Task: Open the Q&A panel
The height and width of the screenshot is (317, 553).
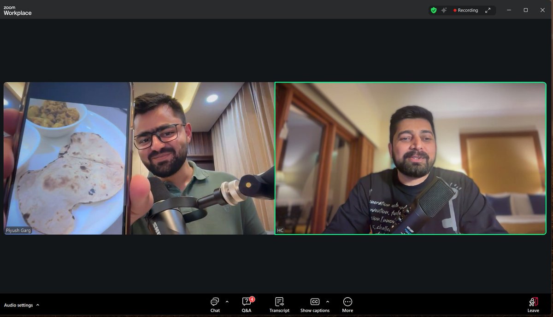Action: (x=247, y=305)
